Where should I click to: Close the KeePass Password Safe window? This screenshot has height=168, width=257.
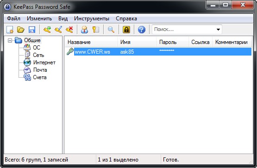point(243,5)
